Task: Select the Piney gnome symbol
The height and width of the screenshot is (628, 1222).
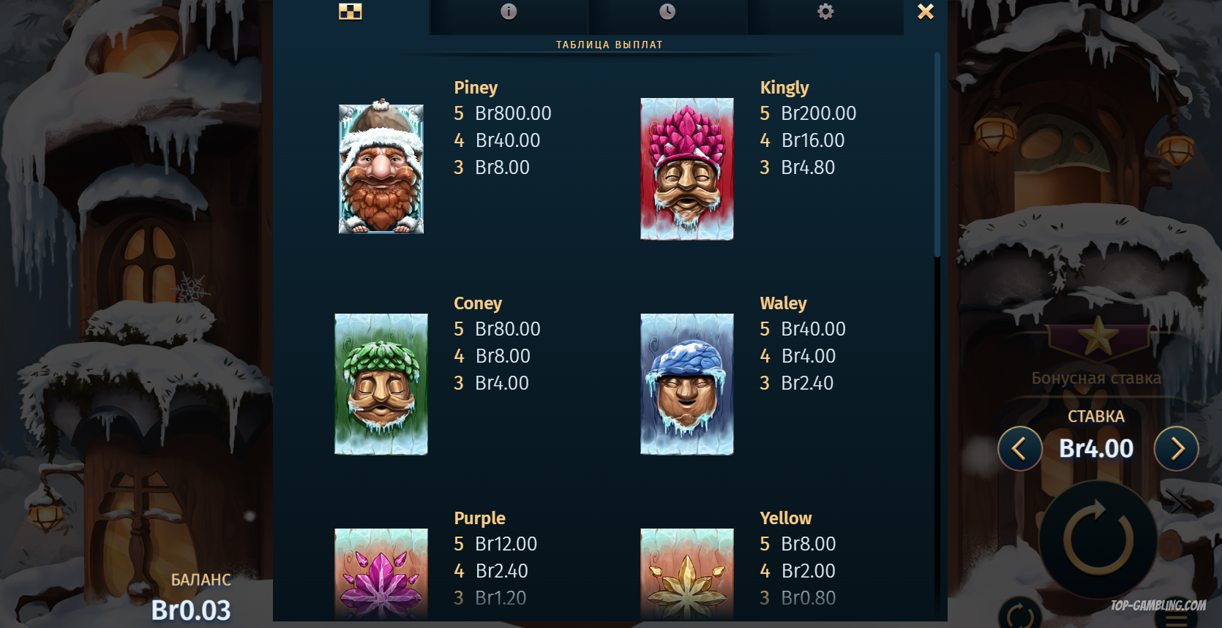Action: tap(381, 167)
